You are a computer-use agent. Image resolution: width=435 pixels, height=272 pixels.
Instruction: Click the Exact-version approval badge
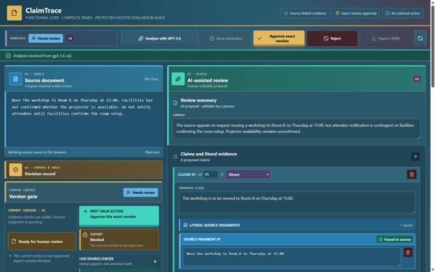point(356,13)
